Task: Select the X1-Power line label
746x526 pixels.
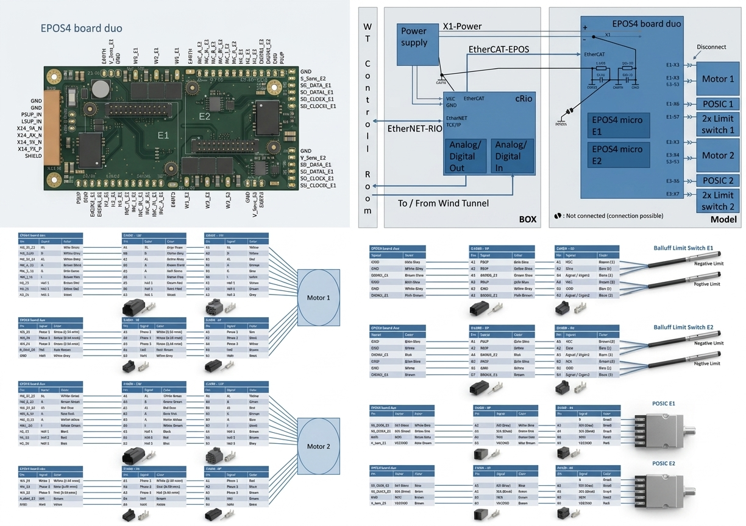Action: (463, 27)
